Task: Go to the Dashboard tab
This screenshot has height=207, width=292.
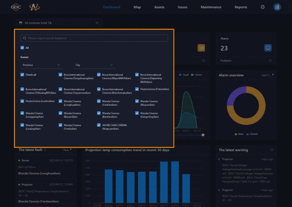Action: point(112,7)
